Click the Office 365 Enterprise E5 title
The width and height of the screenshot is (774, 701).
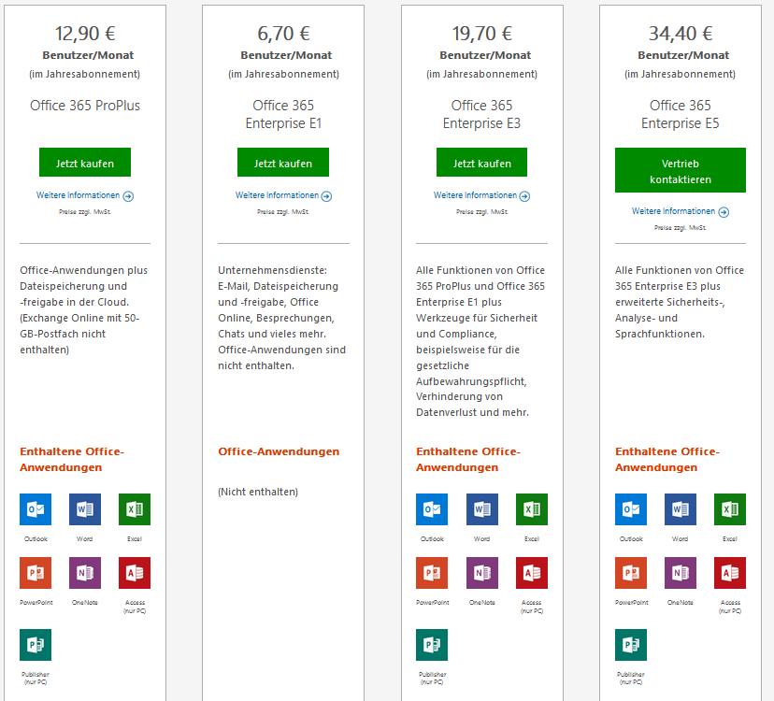(x=681, y=114)
